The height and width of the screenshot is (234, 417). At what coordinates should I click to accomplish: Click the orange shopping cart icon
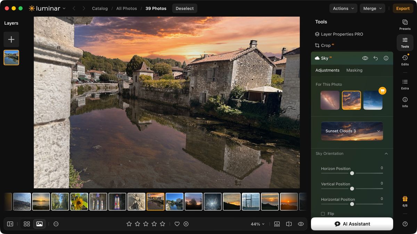pyautogui.click(x=382, y=91)
